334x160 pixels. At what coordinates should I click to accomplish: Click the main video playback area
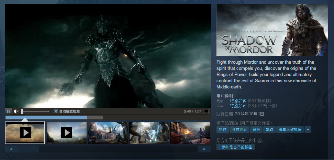108,56
